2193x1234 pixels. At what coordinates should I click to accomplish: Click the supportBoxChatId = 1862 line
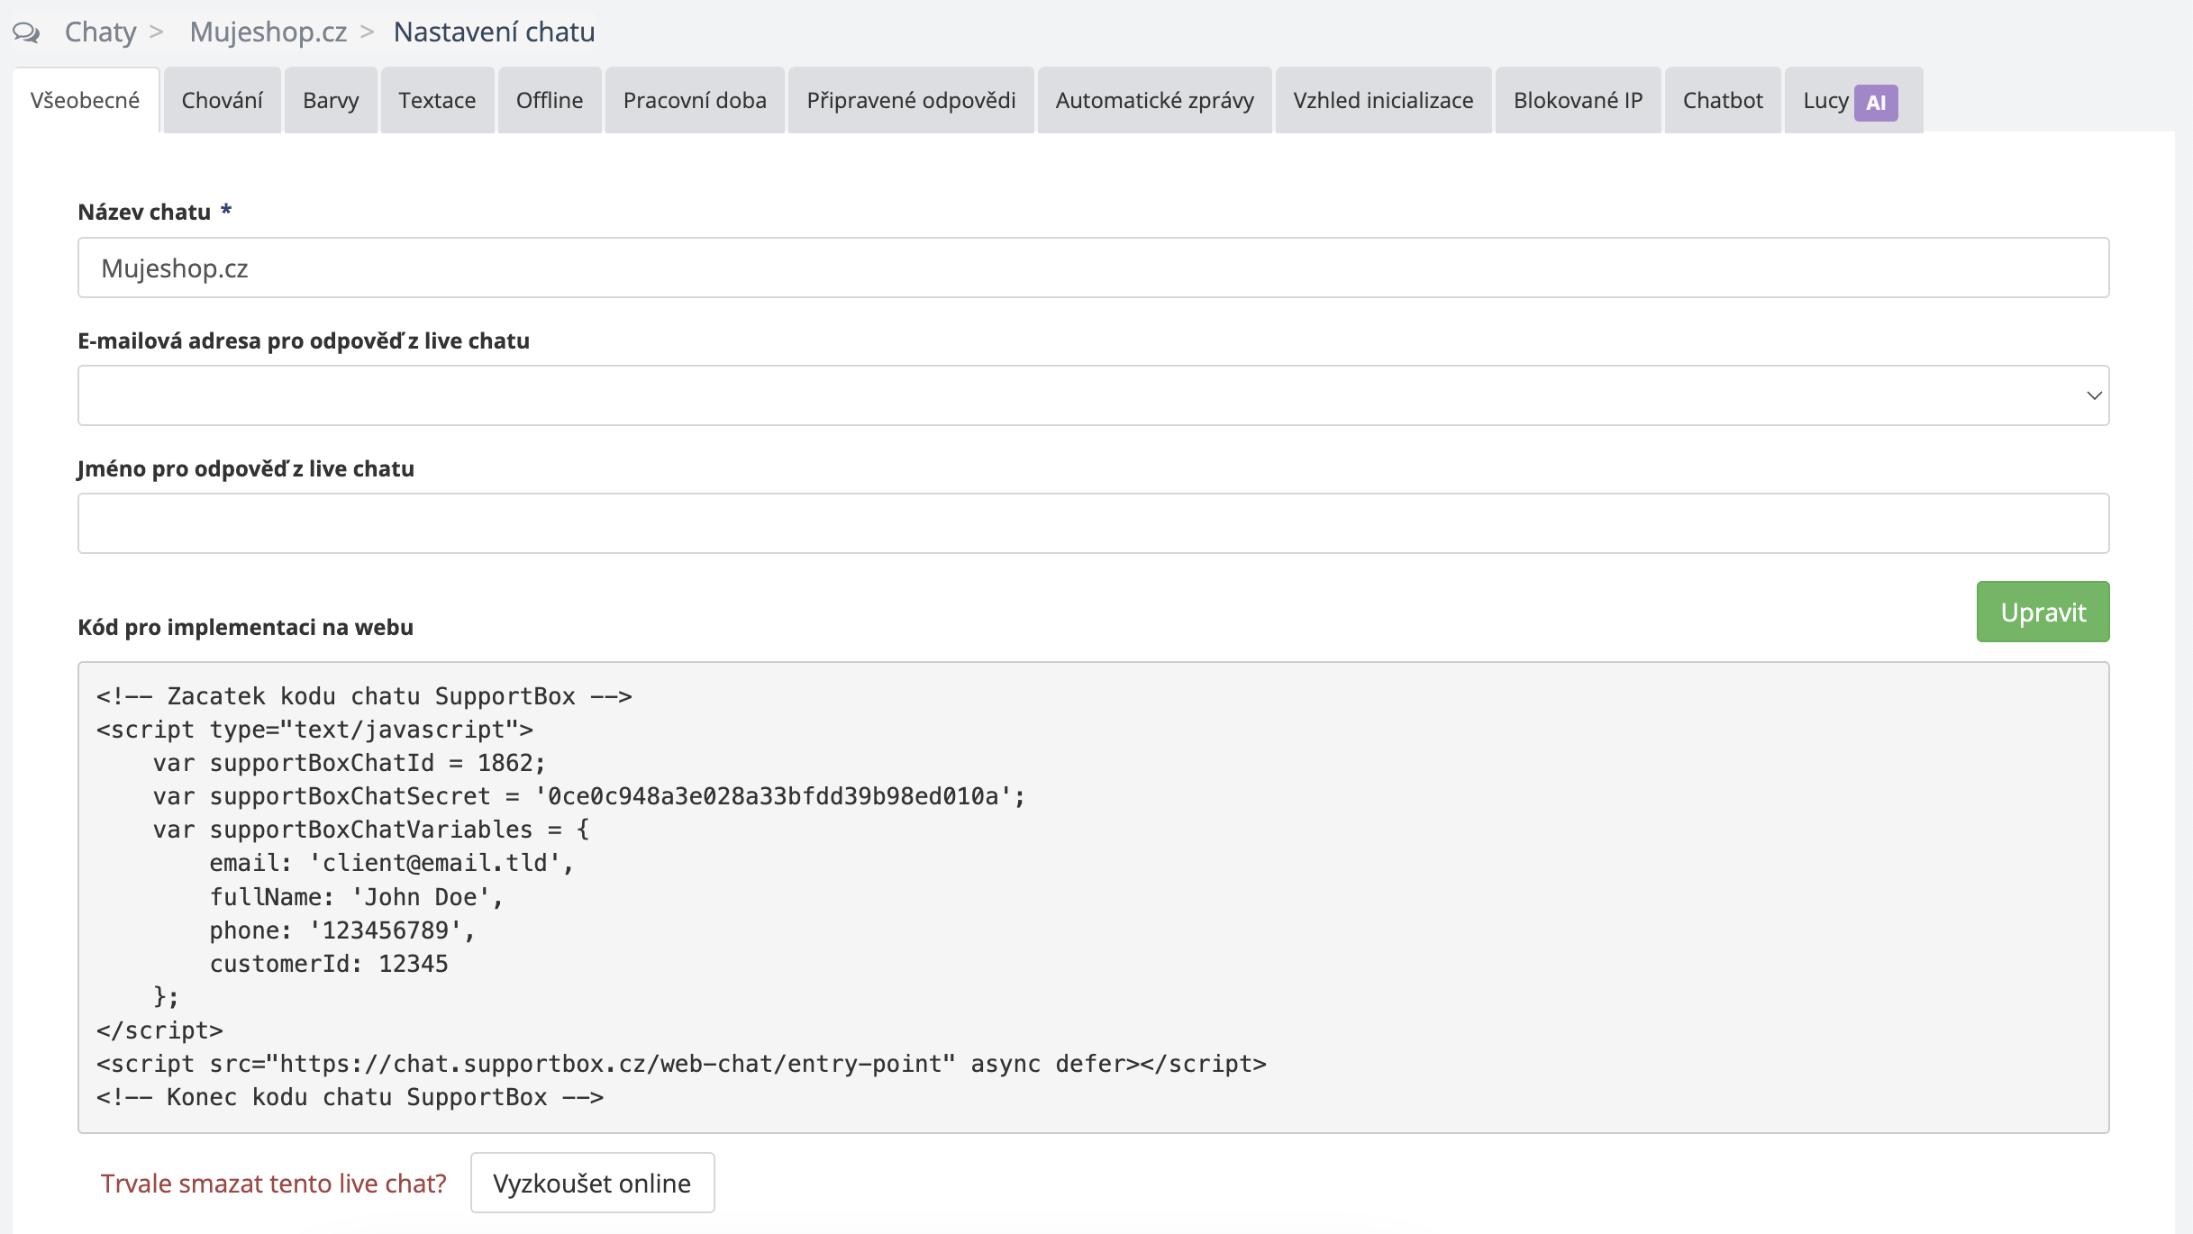point(349,763)
